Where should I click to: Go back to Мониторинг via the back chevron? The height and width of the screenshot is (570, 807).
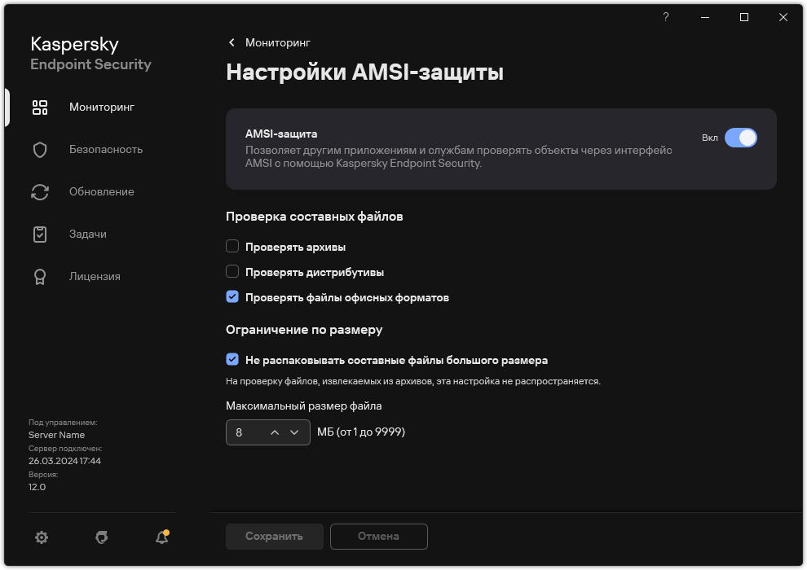tap(232, 42)
